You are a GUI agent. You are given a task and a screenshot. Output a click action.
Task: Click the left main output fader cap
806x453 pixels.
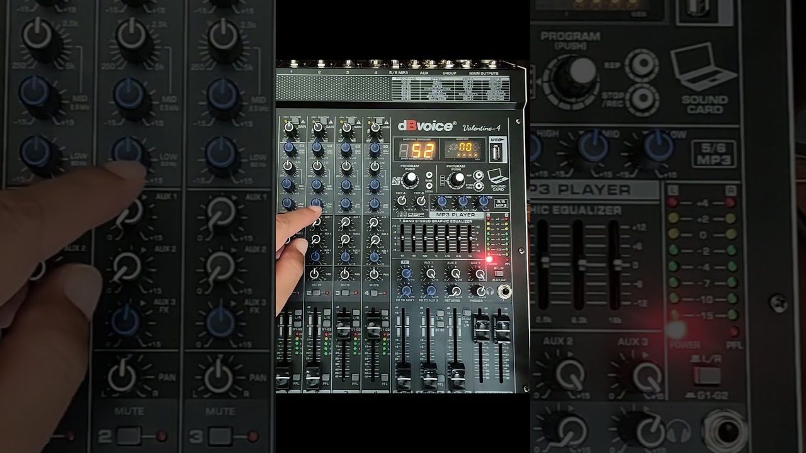(x=482, y=328)
